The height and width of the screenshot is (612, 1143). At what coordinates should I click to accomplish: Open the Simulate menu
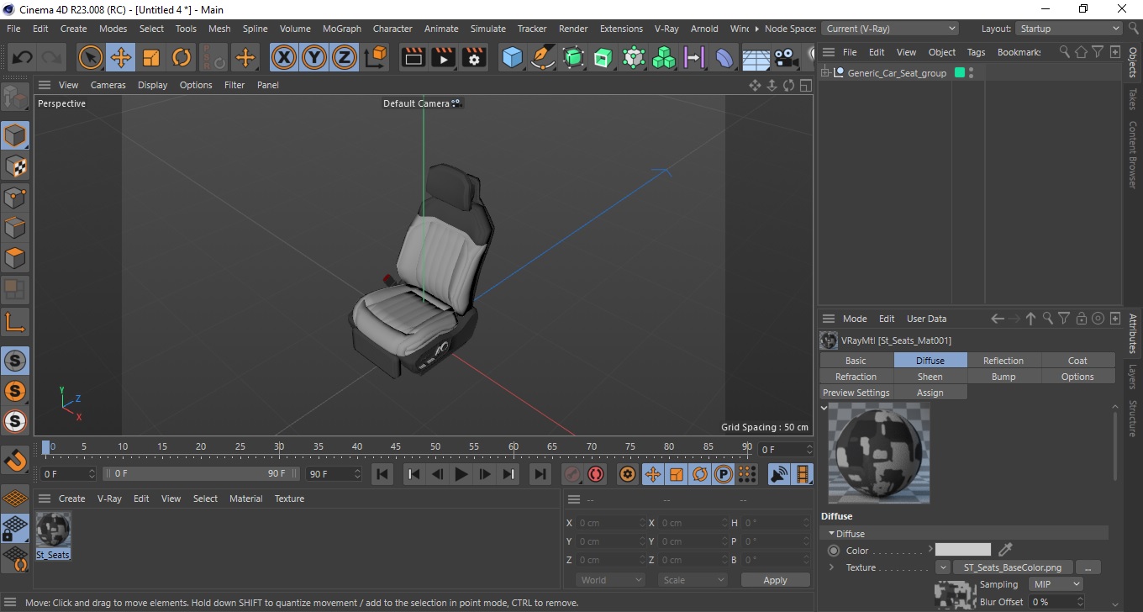point(488,29)
